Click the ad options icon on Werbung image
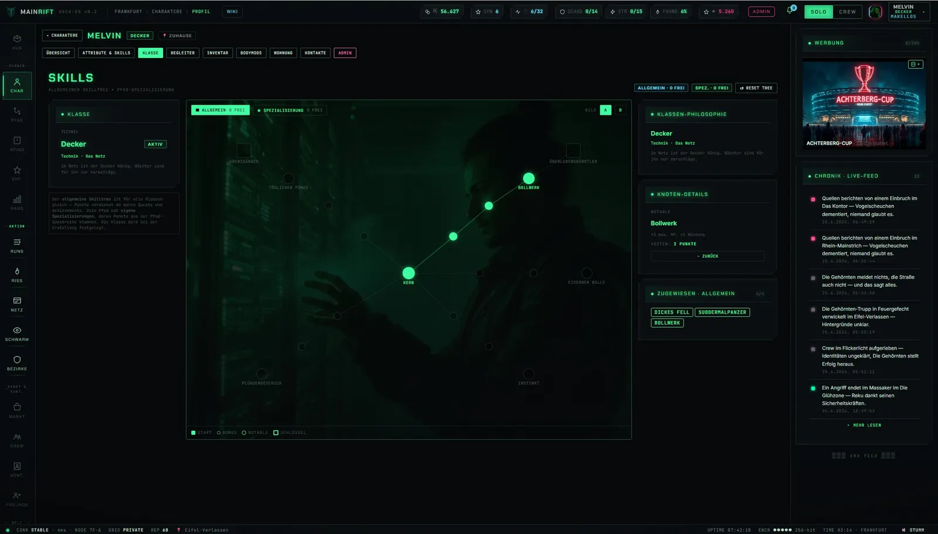The width and height of the screenshot is (938, 534). 915,64
